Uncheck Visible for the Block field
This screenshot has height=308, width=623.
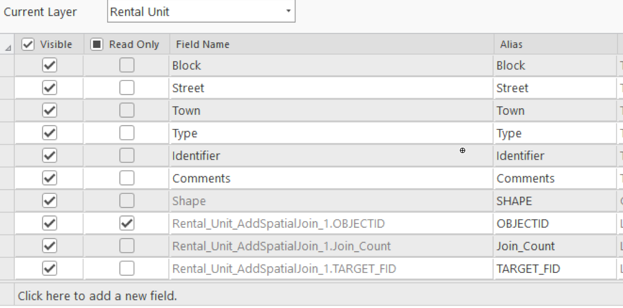(x=50, y=65)
